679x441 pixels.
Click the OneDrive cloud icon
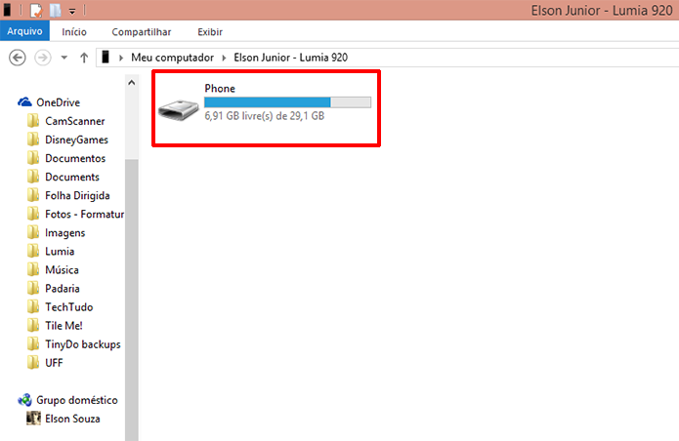[x=24, y=102]
